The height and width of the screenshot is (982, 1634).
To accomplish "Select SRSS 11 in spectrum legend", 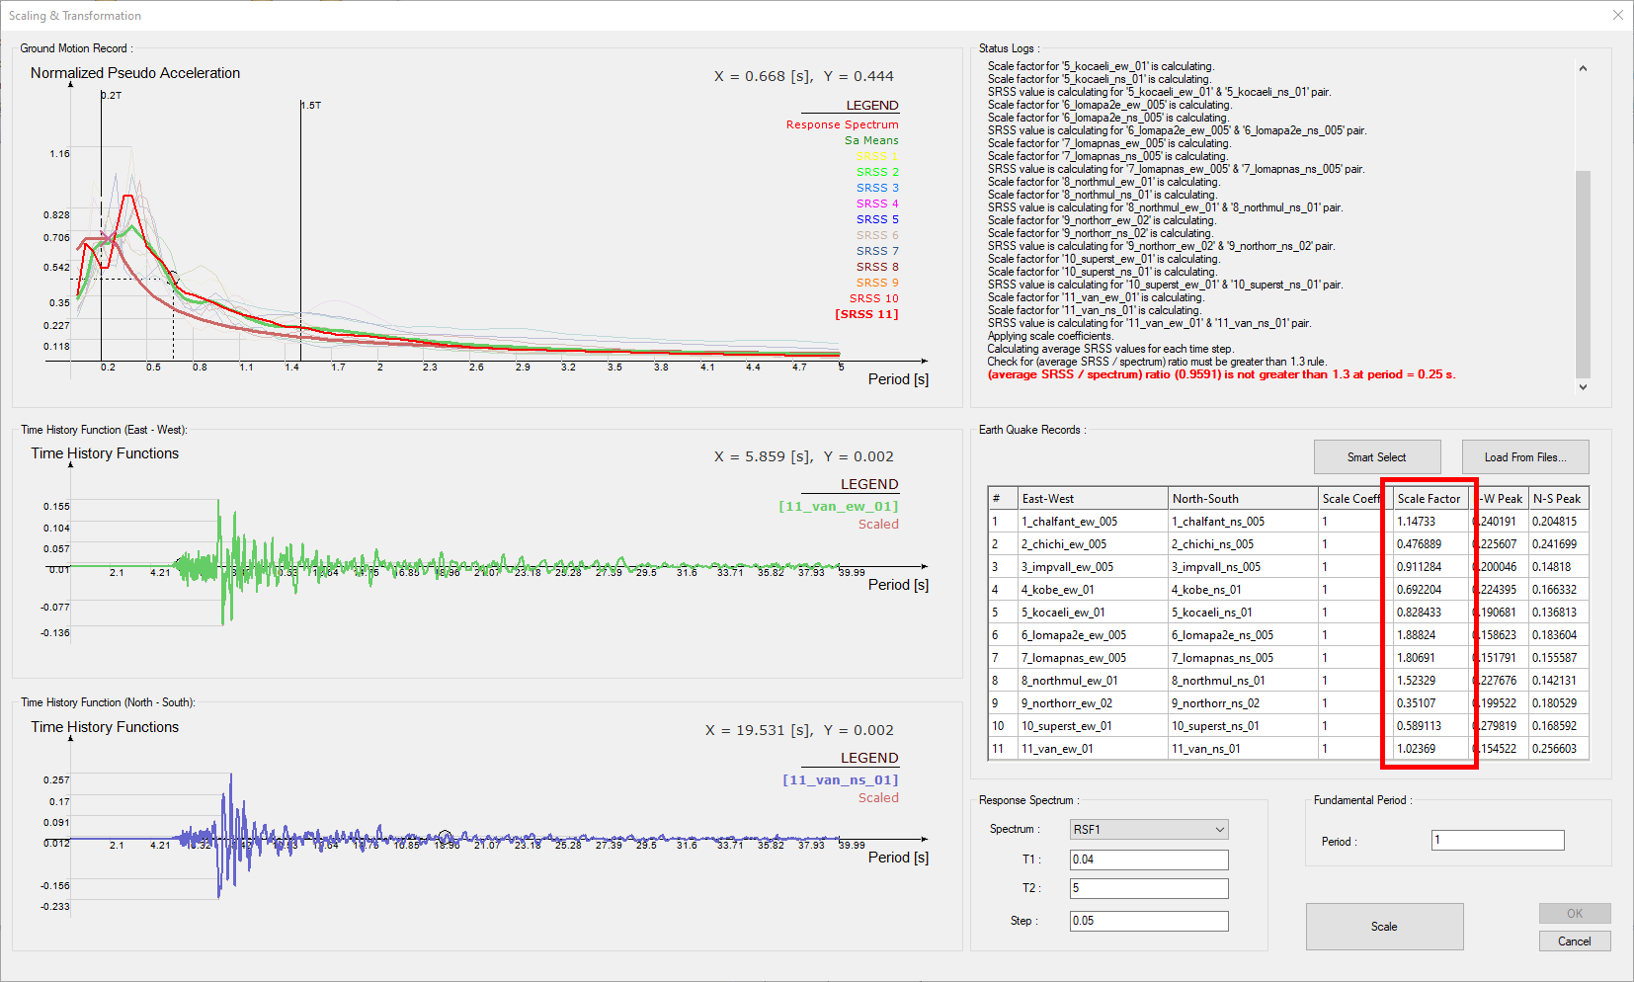I will click(866, 314).
